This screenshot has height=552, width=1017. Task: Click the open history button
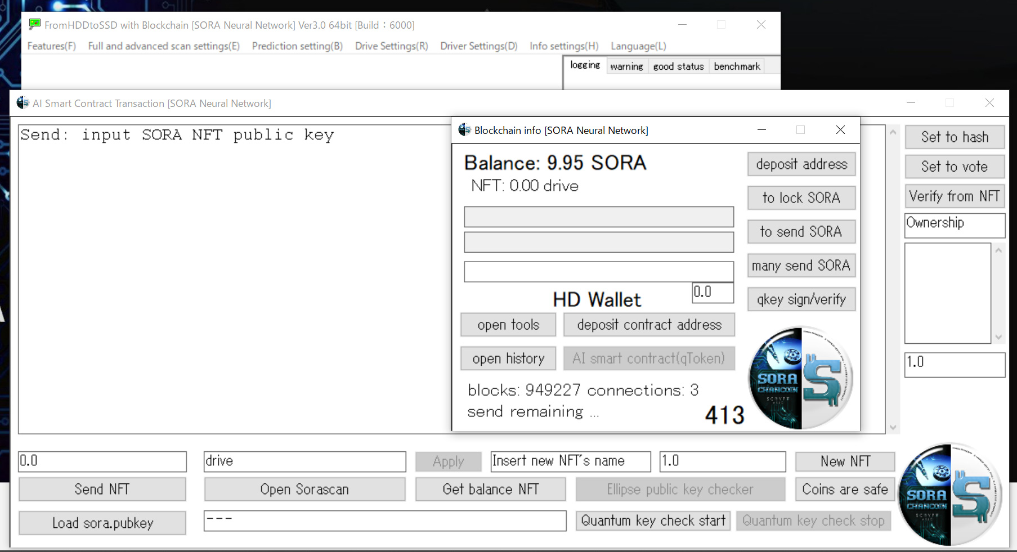pos(508,358)
